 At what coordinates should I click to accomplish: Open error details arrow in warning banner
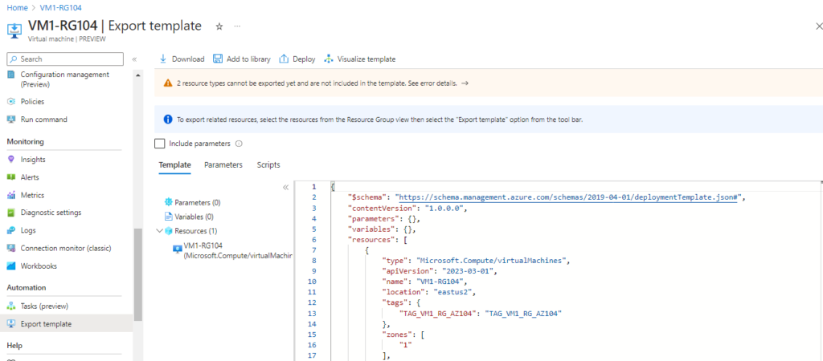[x=465, y=83]
